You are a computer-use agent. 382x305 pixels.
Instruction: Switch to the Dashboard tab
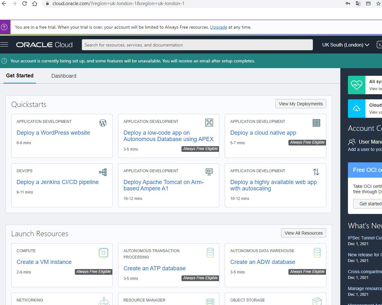tap(64, 76)
